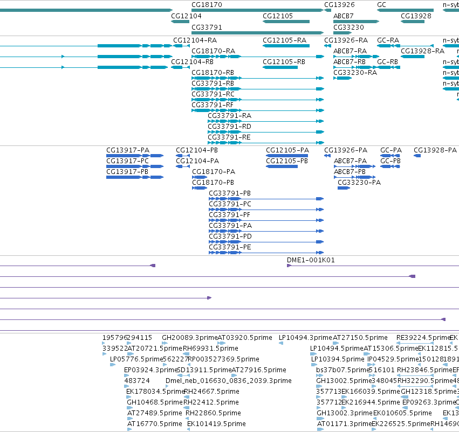Image resolution: width=459 pixels, height=432 pixels.
Task: Click transcript CG18170-RA label
Action: pyautogui.click(x=214, y=51)
